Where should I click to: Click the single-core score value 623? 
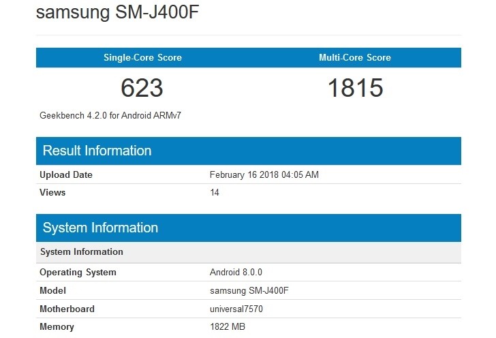[142, 88]
